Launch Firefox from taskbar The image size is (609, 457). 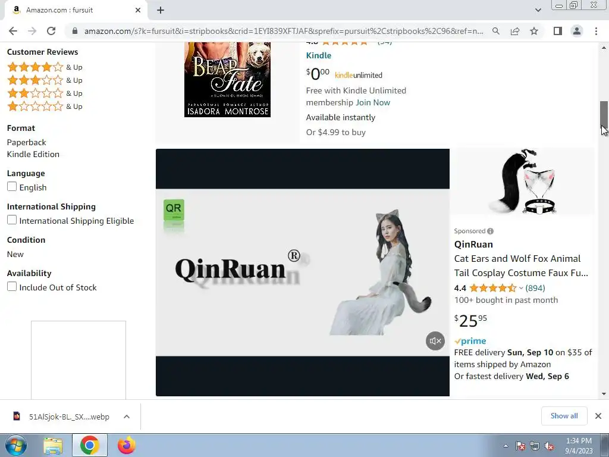point(126,445)
